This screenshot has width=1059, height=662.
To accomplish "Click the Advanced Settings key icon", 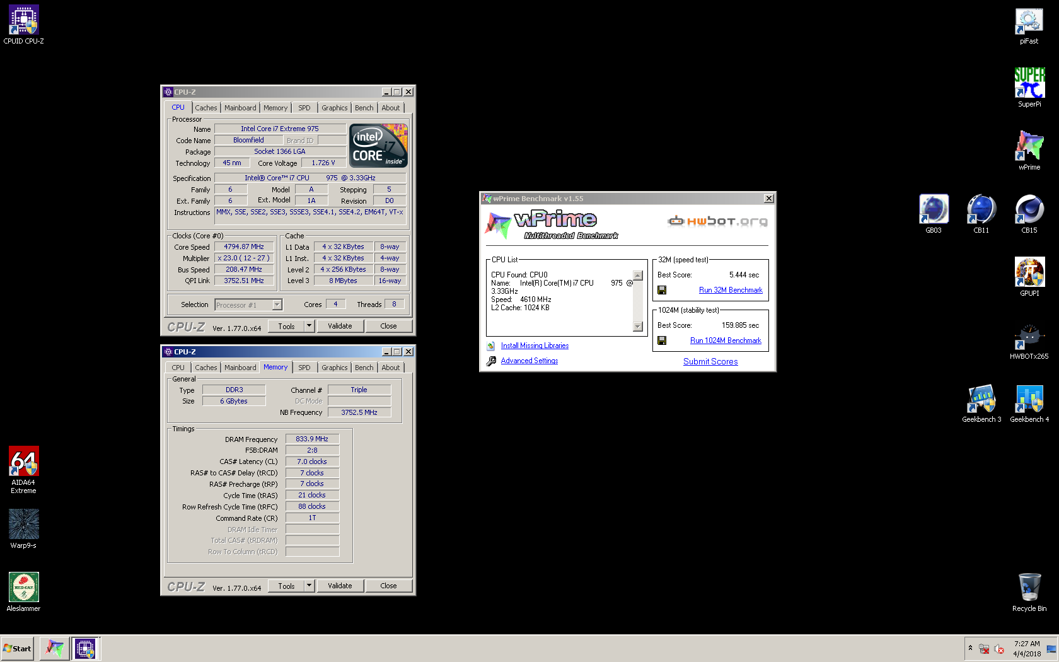I will point(491,361).
